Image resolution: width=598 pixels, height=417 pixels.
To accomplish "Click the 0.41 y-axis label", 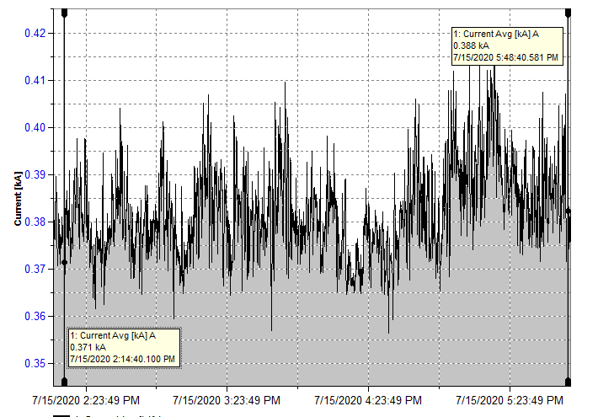I will (x=35, y=81).
